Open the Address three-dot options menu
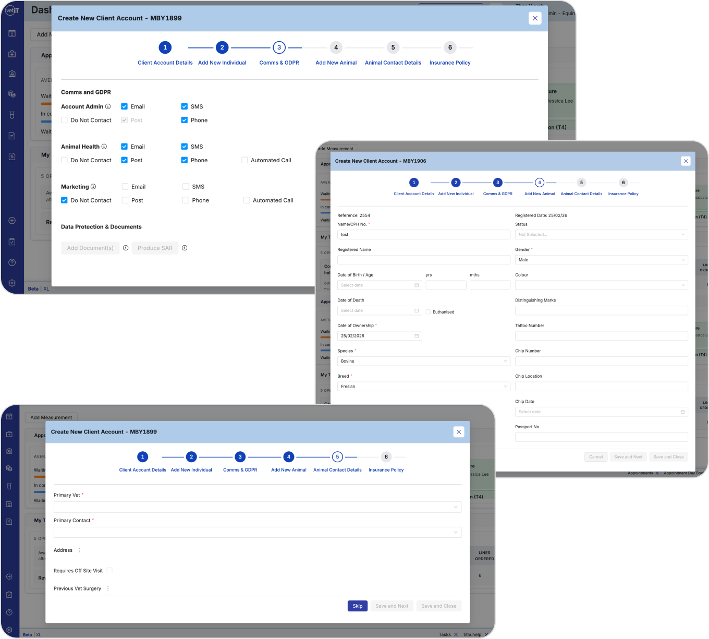This screenshot has width=709, height=639. pos(79,550)
